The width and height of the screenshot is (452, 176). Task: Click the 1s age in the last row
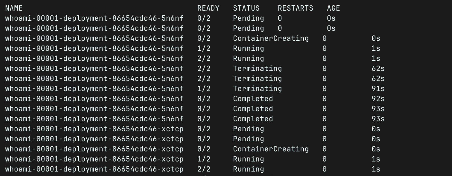coord(376,169)
